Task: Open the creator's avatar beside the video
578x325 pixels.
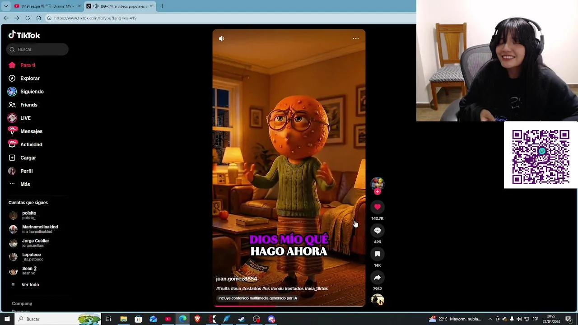Action: [x=378, y=183]
